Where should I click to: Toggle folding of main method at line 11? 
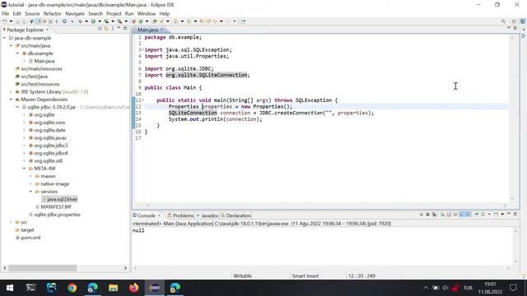[142, 100]
